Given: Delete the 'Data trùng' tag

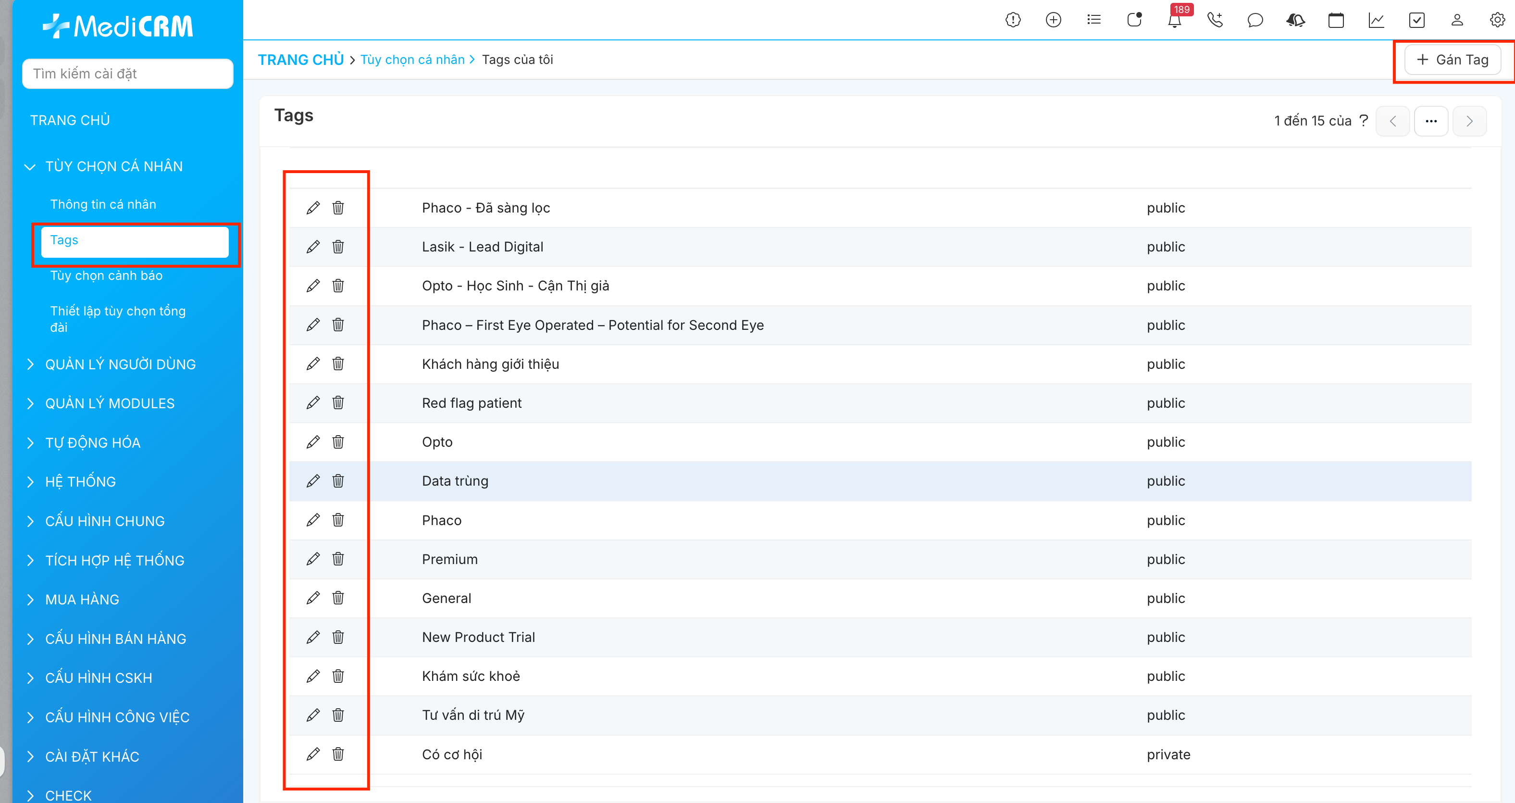Looking at the screenshot, I should coord(338,481).
